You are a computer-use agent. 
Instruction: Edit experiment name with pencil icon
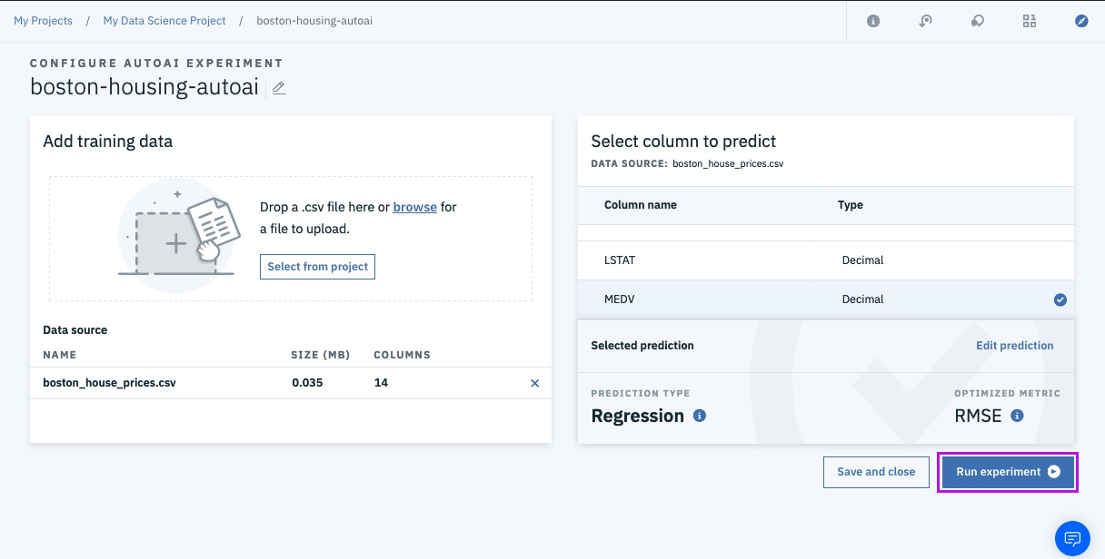click(x=279, y=88)
